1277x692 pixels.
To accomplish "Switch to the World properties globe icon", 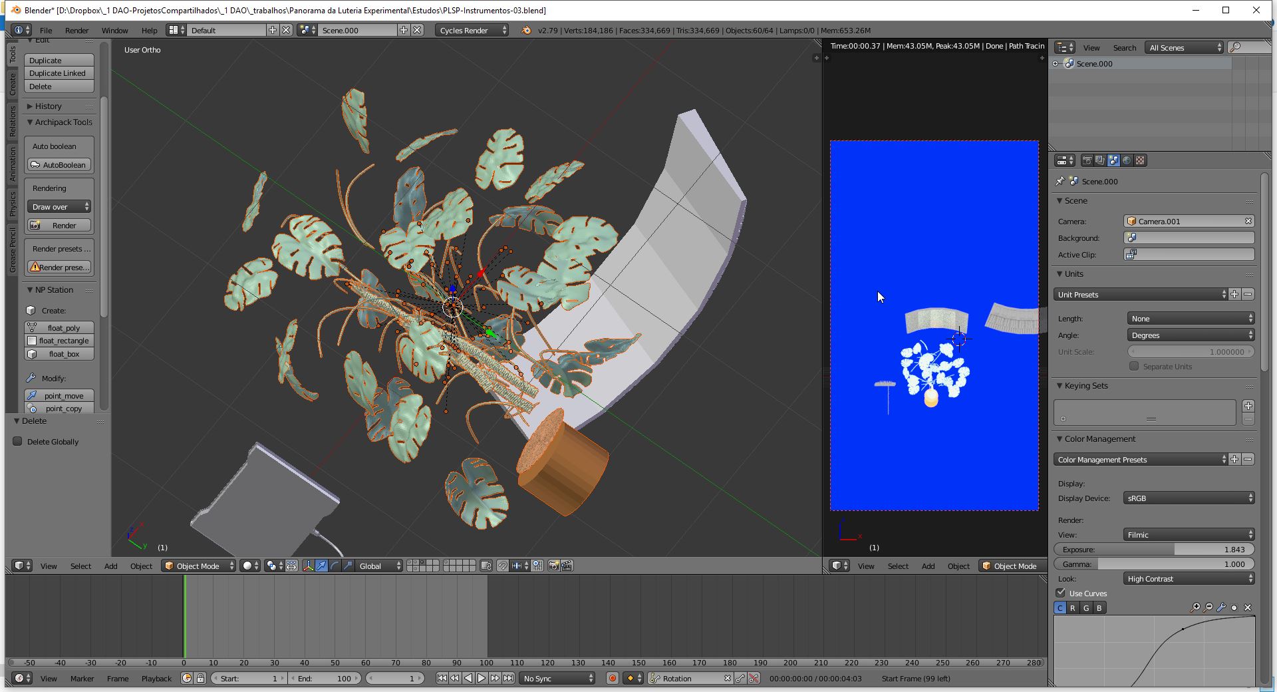I will coord(1127,160).
